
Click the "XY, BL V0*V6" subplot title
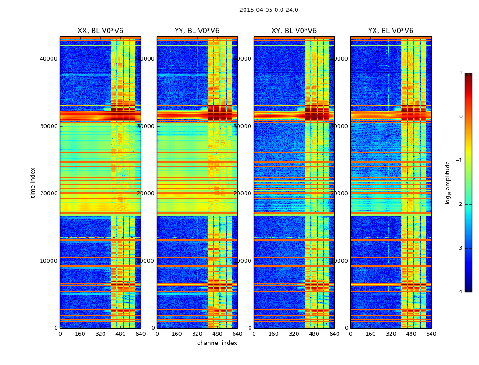click(294, 31)
